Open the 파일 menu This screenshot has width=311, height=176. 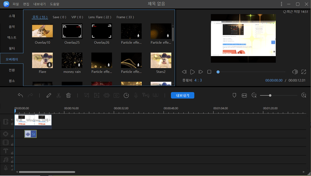(x=16, y=4)
